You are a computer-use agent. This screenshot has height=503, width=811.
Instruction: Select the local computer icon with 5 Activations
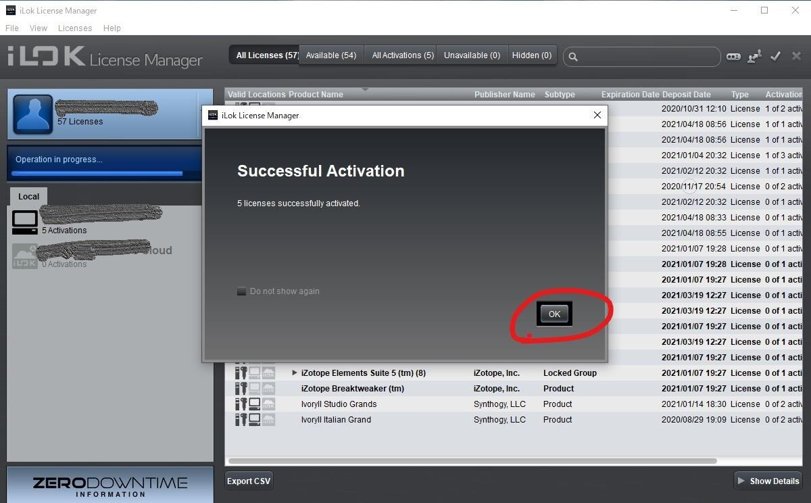coord(25,222)
